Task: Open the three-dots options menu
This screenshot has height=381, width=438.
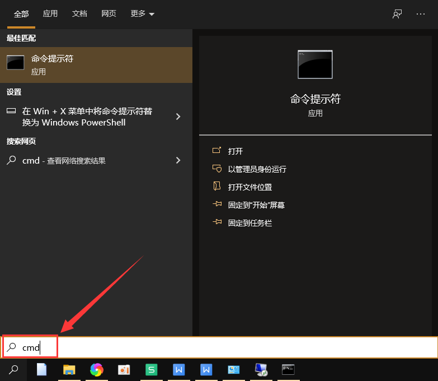Action: click(421, 13)
